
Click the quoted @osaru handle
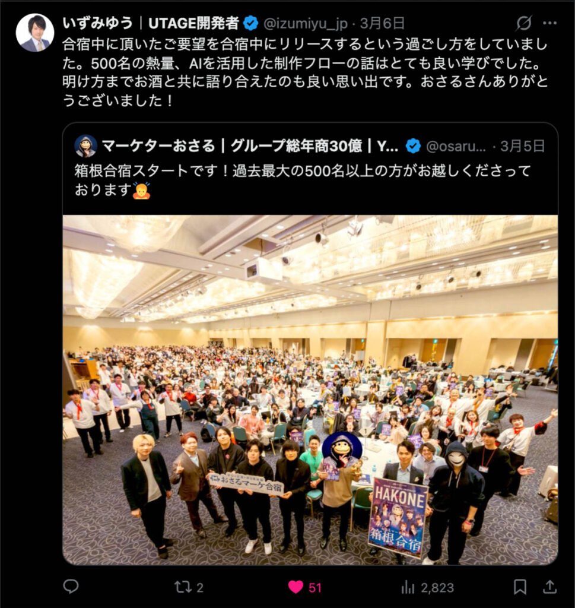pos(456,146)
